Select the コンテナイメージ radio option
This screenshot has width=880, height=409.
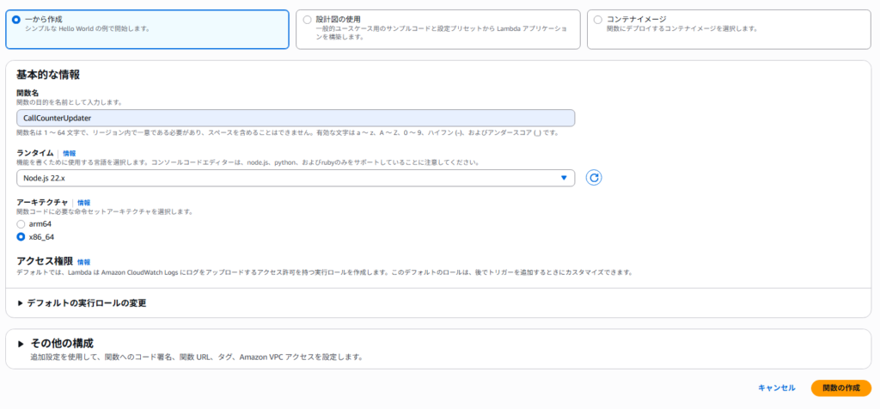(x=597, y=19)
